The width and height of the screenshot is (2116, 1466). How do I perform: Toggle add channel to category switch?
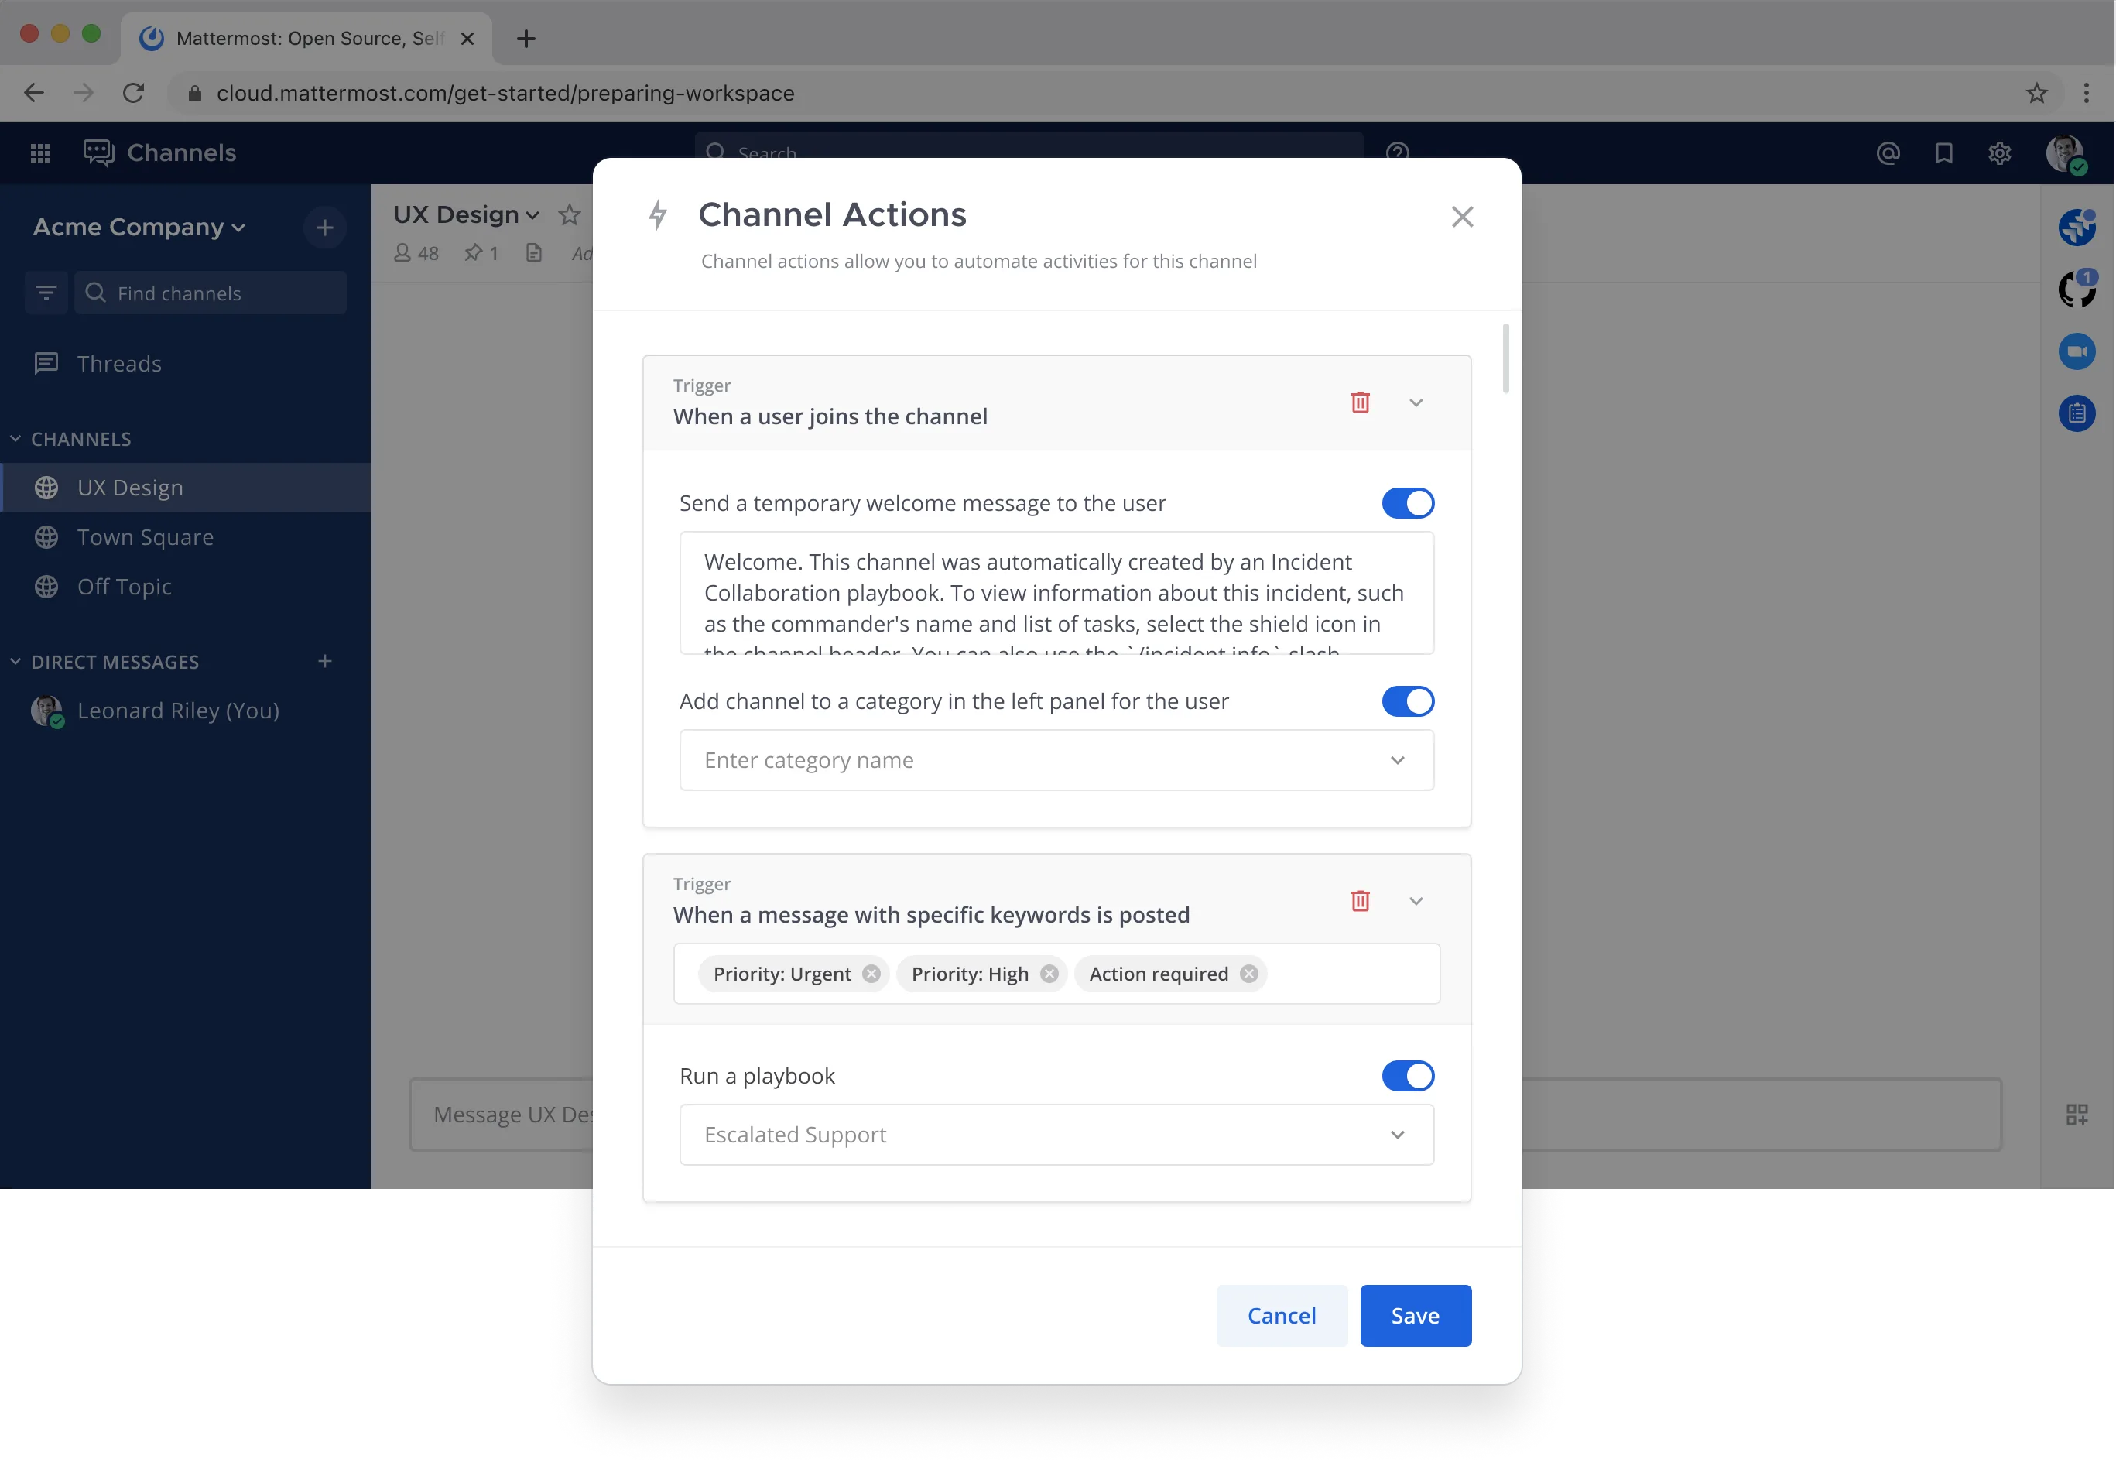pyautogui.click(x=1407, y=702)
